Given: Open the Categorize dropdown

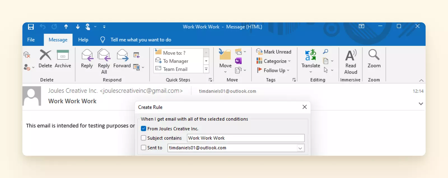Looking at the screenshot, I should [x=274, y=61].
